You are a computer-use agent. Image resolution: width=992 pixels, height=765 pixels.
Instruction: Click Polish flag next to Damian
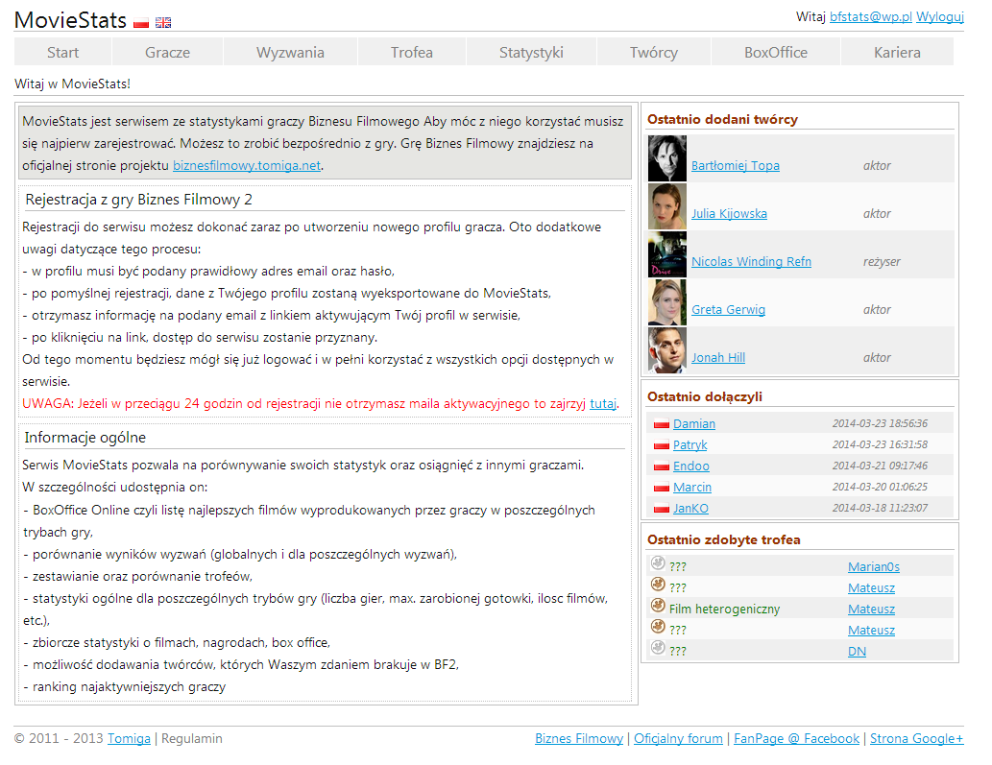(661, 424)
